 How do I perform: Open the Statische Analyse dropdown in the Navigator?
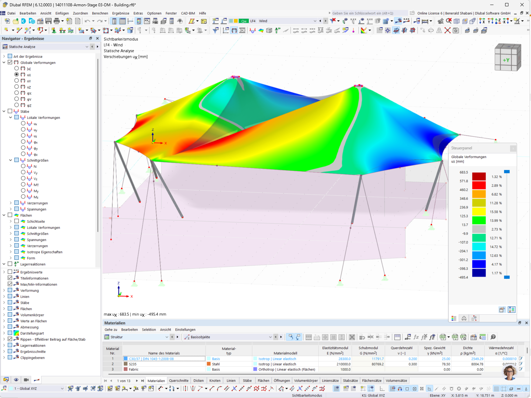point(86,46)
